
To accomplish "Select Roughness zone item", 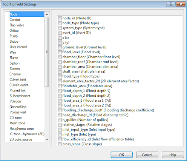I will (x=21, y=128).
